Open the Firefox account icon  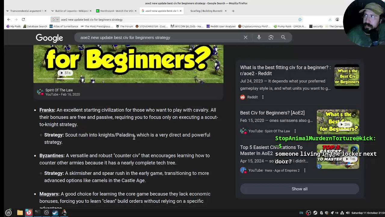pyautogui.click(x=337, y=20)
